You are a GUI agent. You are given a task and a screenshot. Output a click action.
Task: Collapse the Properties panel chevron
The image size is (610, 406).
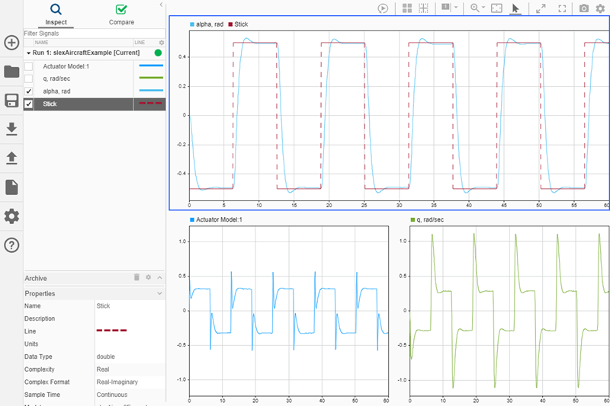point(159,293)
